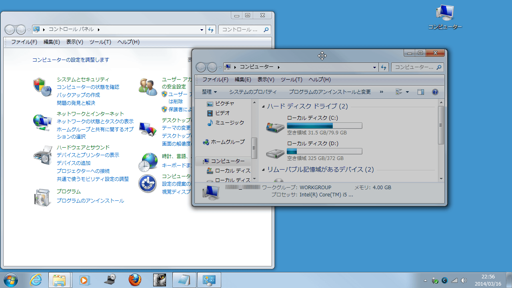Viewport: 512px width, 288px height.
Task: Click the volume speaker tray icon
Action: [464, 280]
